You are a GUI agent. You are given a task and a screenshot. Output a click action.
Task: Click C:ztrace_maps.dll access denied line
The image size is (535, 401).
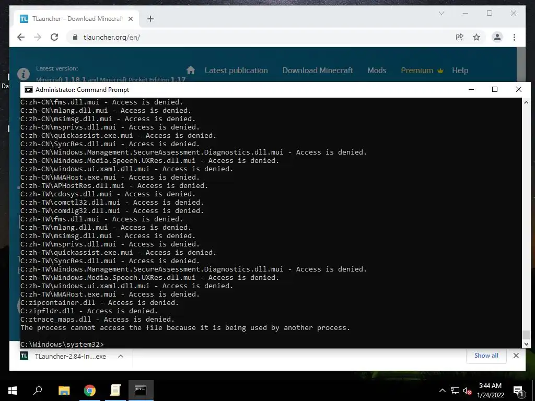pos(97,320)
